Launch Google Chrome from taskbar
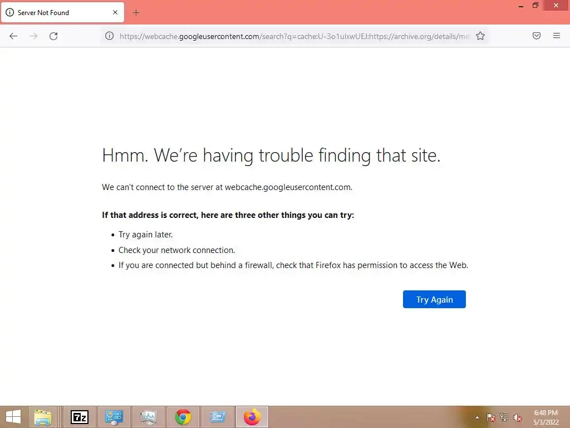Screen dimensions: 570x428 point(183,417)
